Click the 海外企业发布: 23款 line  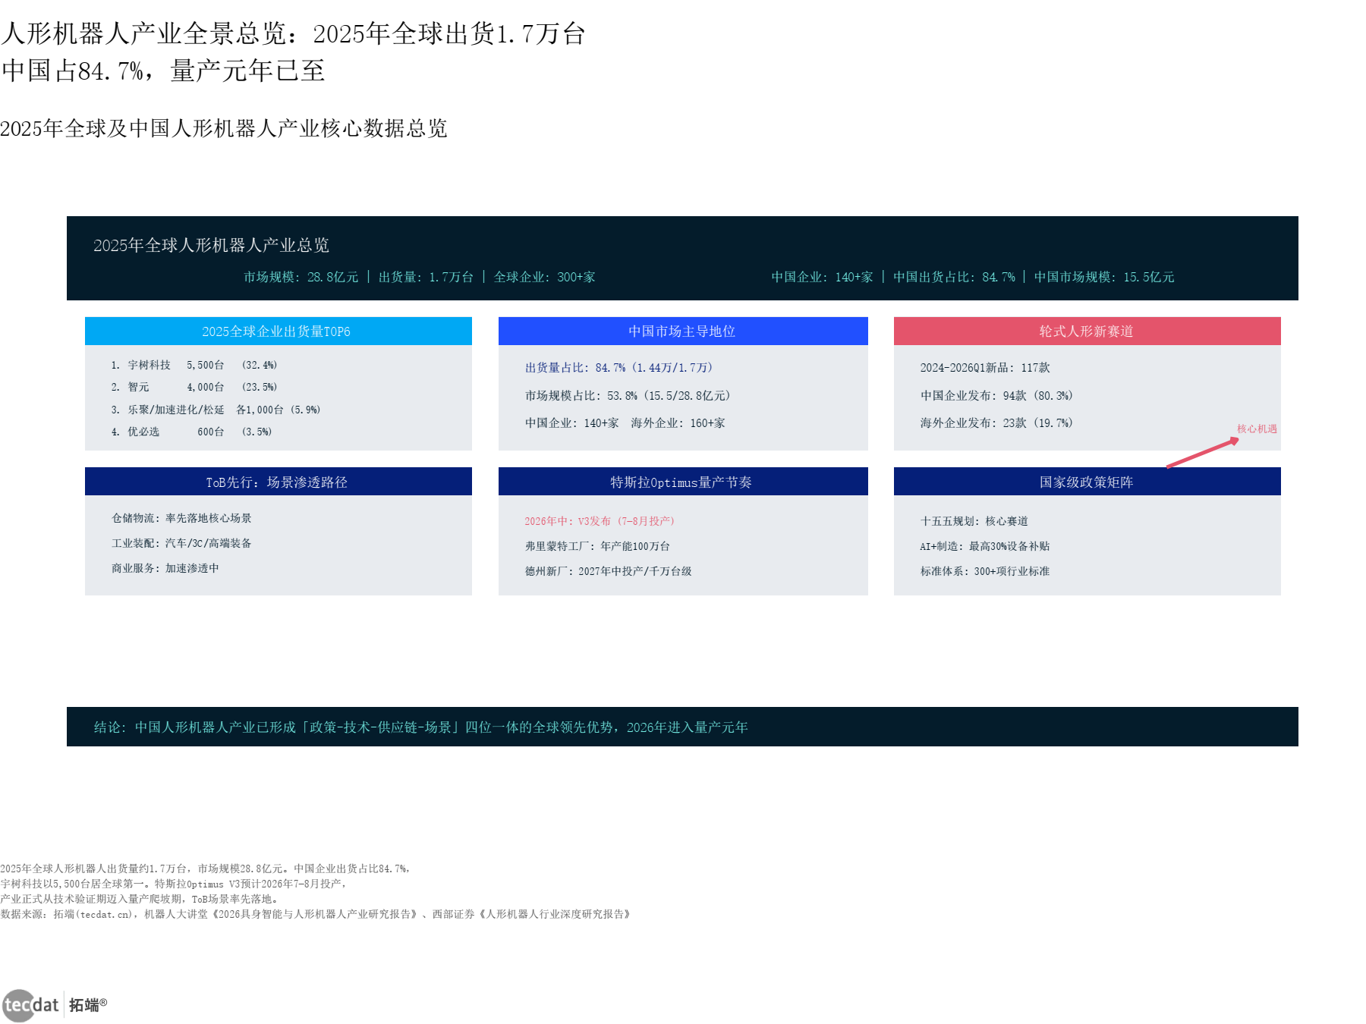click(996, 422)
